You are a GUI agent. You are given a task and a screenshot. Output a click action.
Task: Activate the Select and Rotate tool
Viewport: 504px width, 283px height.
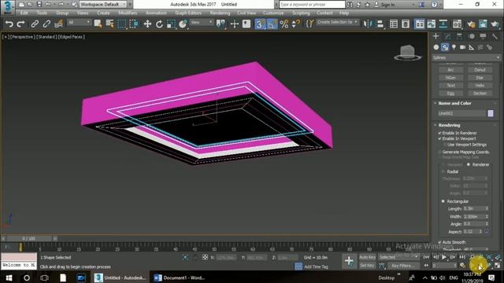(159, 24)
